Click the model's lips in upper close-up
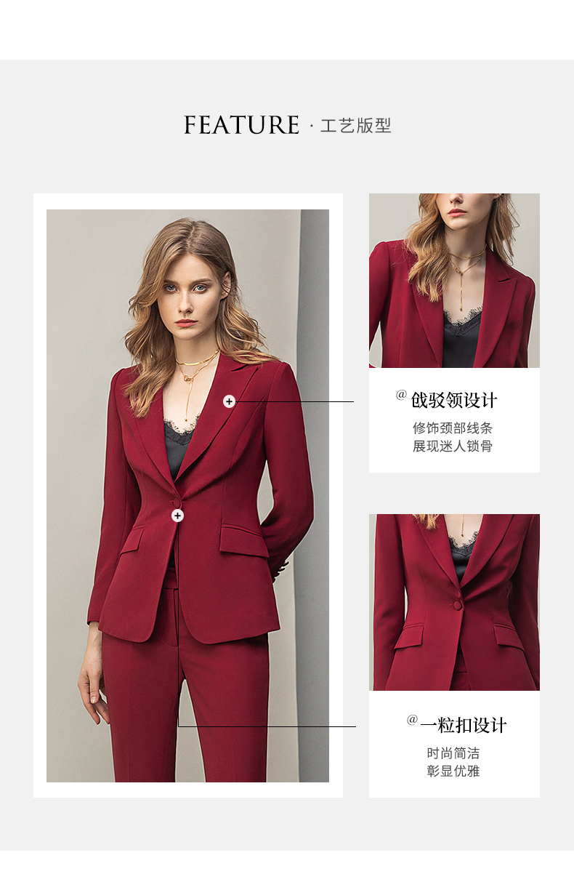 456,212
